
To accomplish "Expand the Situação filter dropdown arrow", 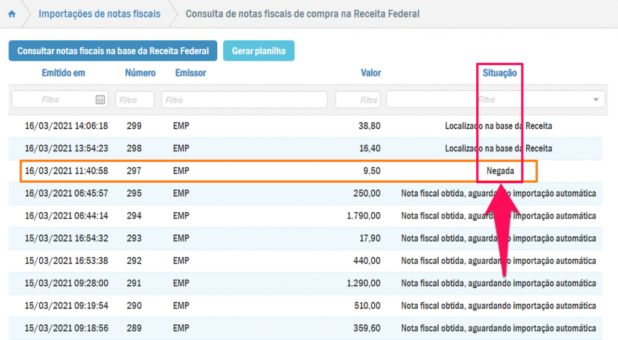I will click(596, 100).
